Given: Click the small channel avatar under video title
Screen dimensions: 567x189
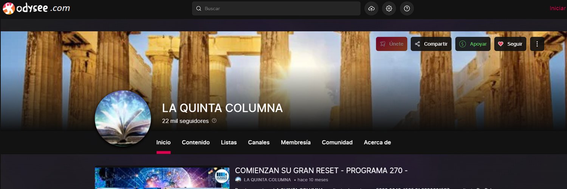Looking at the screenshot, I should (238, 180).
